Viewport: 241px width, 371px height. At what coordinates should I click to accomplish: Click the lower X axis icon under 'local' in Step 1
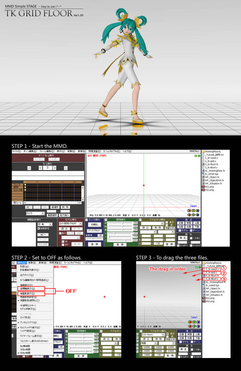pyautogui.click(x=189, y=215)
